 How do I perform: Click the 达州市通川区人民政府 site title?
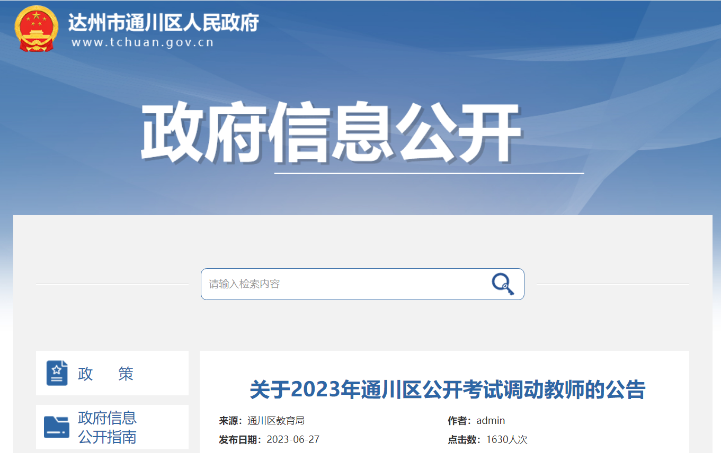pos(164,22)
